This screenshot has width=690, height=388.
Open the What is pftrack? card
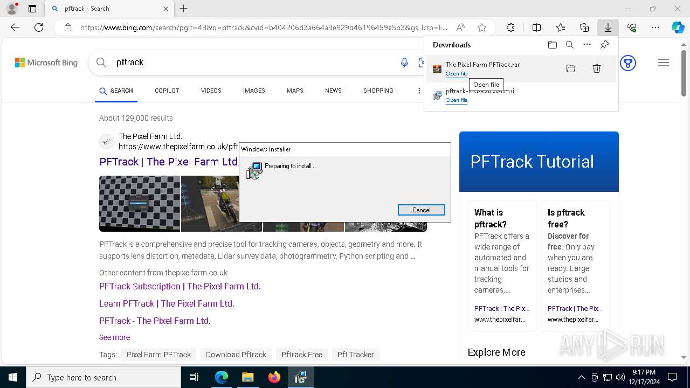pyautogui.click(x=502, y=266)
